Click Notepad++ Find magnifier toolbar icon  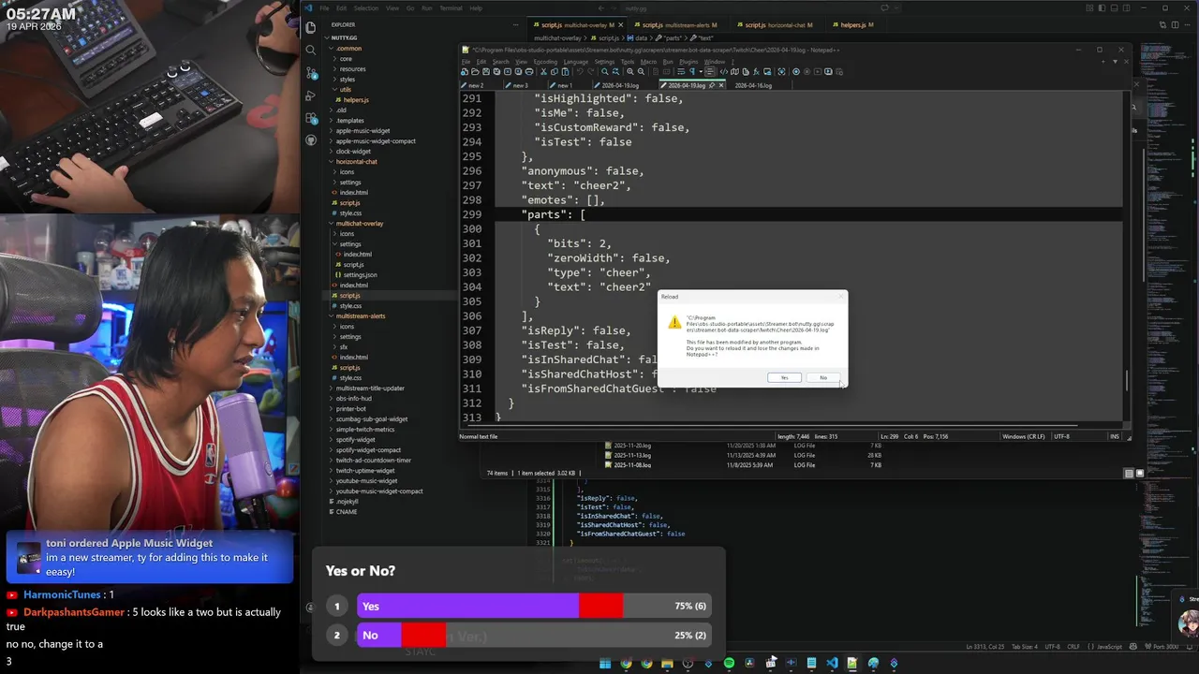605,72
